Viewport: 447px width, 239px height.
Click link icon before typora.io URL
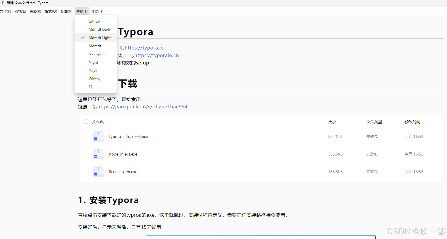pyautogui.click(x=122, y=48)
